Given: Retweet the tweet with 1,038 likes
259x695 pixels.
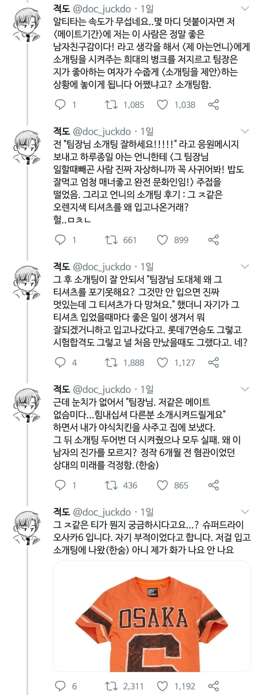Looking at the screenshot, I should tap(111, 105).
